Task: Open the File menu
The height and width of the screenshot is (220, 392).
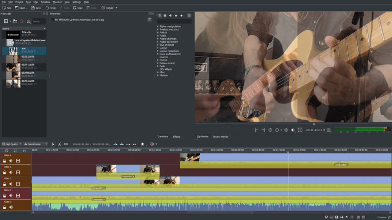Action: coord(4,2)
